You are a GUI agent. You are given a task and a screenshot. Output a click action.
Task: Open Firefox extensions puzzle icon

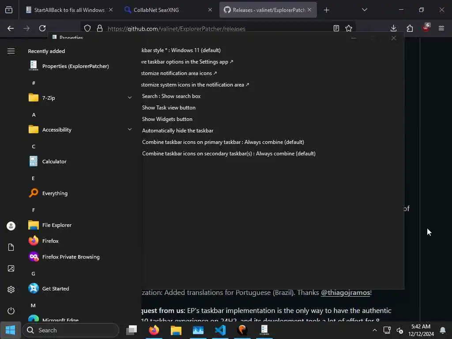(410, 28)
